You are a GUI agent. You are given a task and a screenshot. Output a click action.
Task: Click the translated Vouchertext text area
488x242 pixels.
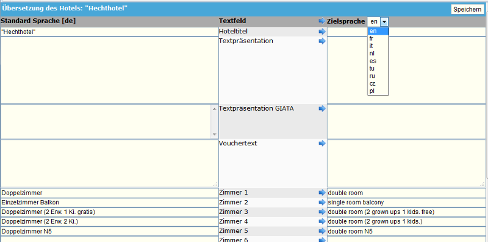pos(406,164)
